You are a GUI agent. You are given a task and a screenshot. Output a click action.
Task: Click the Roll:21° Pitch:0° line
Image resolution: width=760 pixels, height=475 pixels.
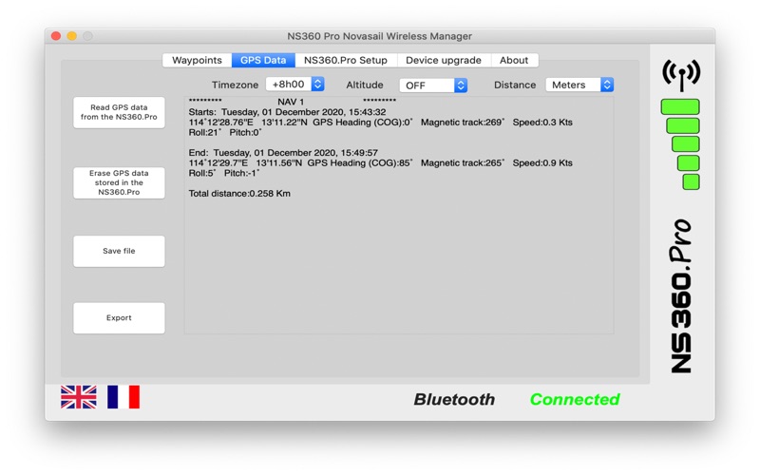click(225, 132)
